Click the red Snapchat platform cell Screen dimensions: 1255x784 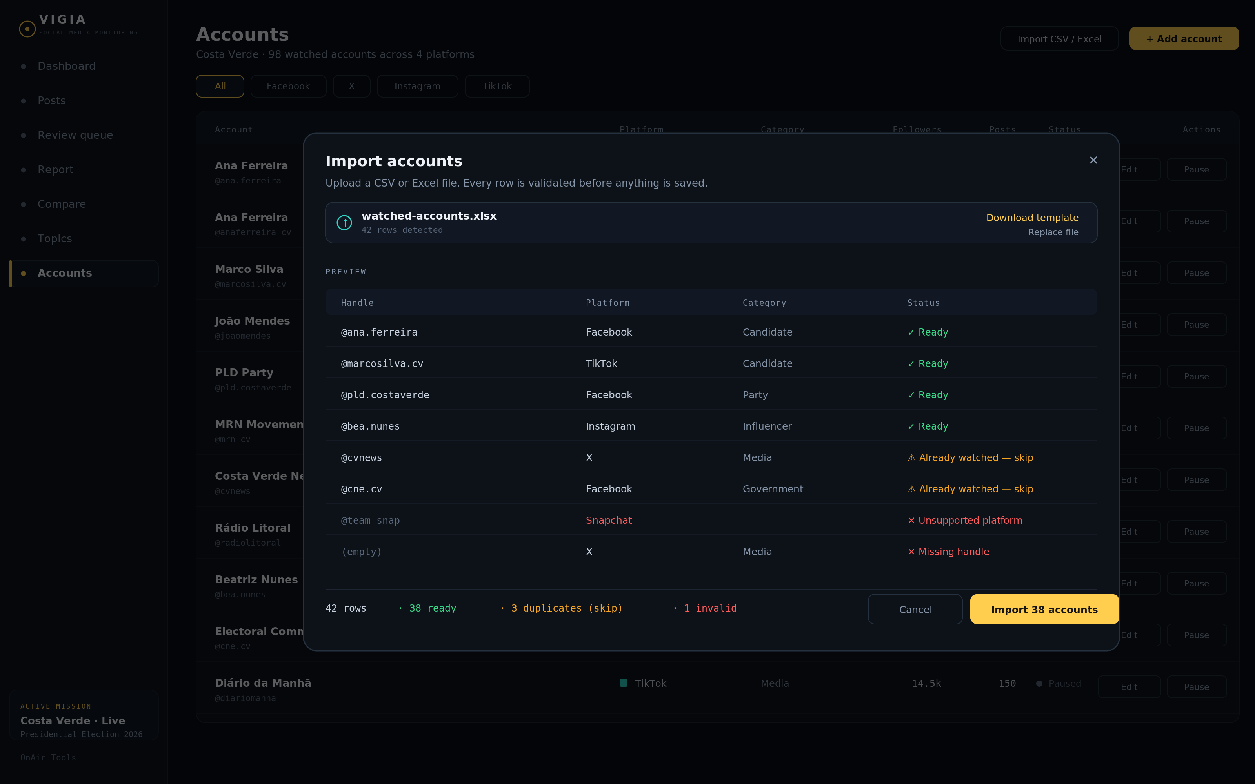tap(609, 520)
